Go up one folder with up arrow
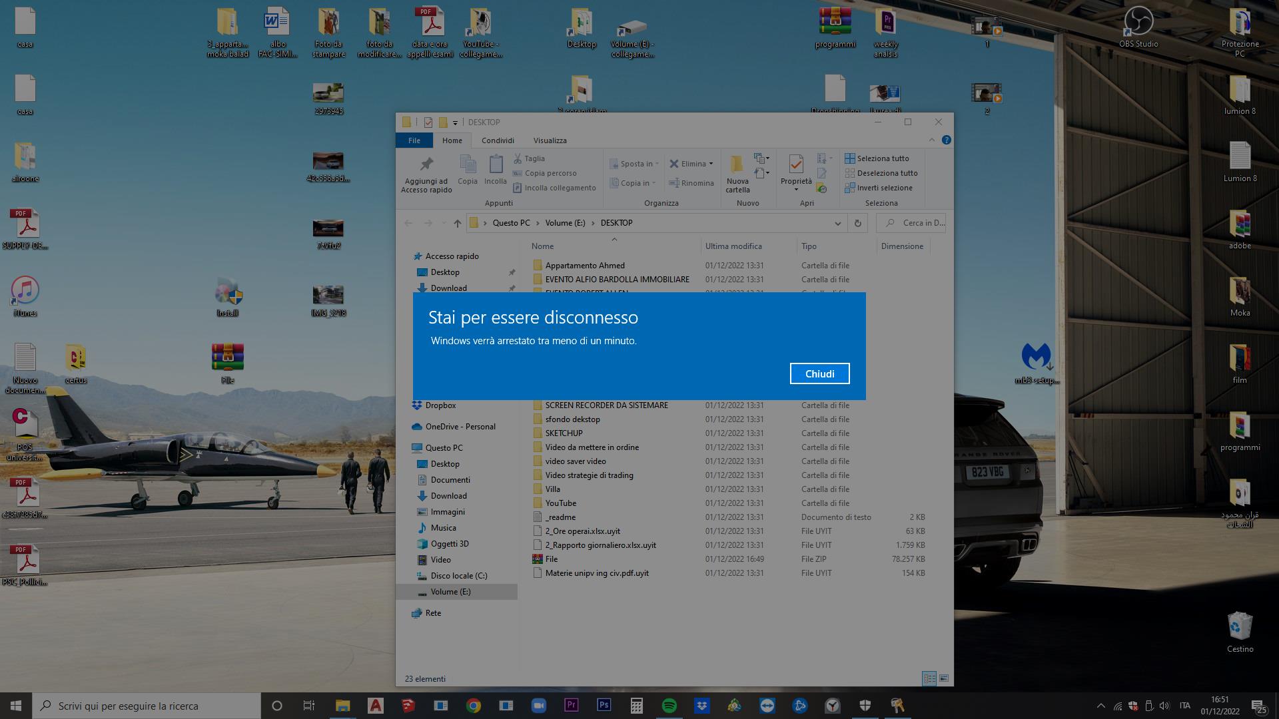Image resolution: width=1279 pixels, height=719 pixels. point(457,223)
